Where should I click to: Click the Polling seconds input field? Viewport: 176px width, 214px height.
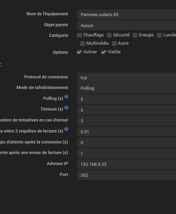coord(126,99)
